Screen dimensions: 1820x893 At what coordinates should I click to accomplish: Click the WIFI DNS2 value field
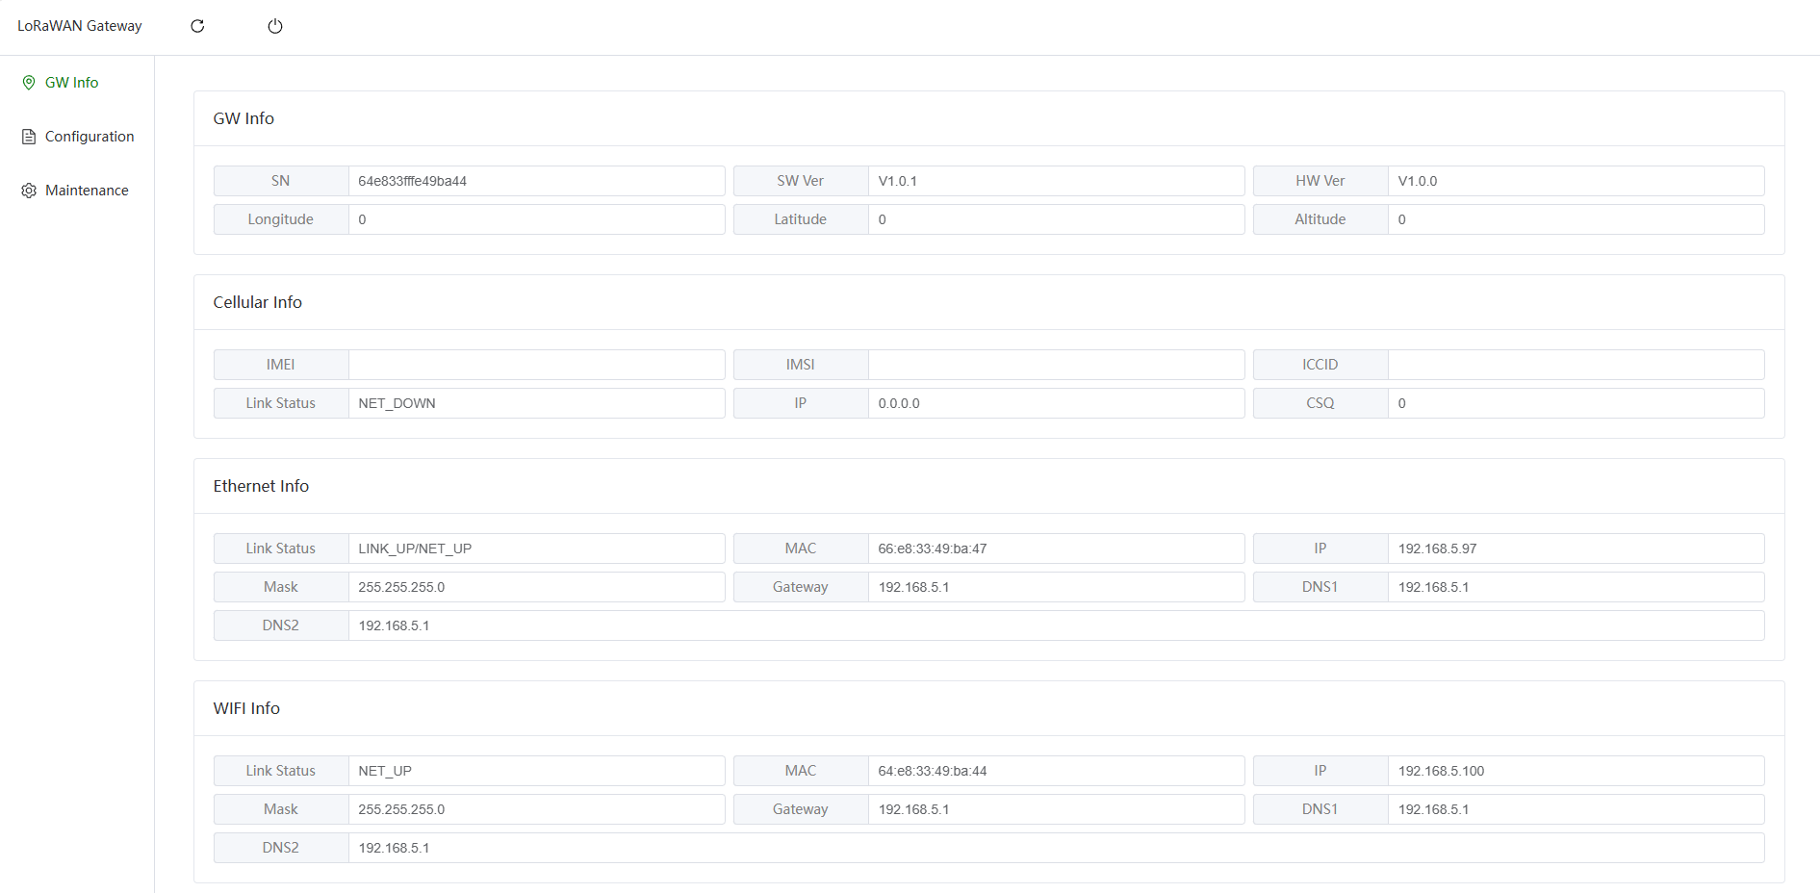click(1056, 848)
